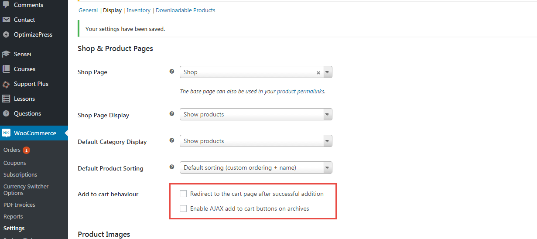
Task: Expand the Default Product Sorting dropdown
Action: click(328, 168)
